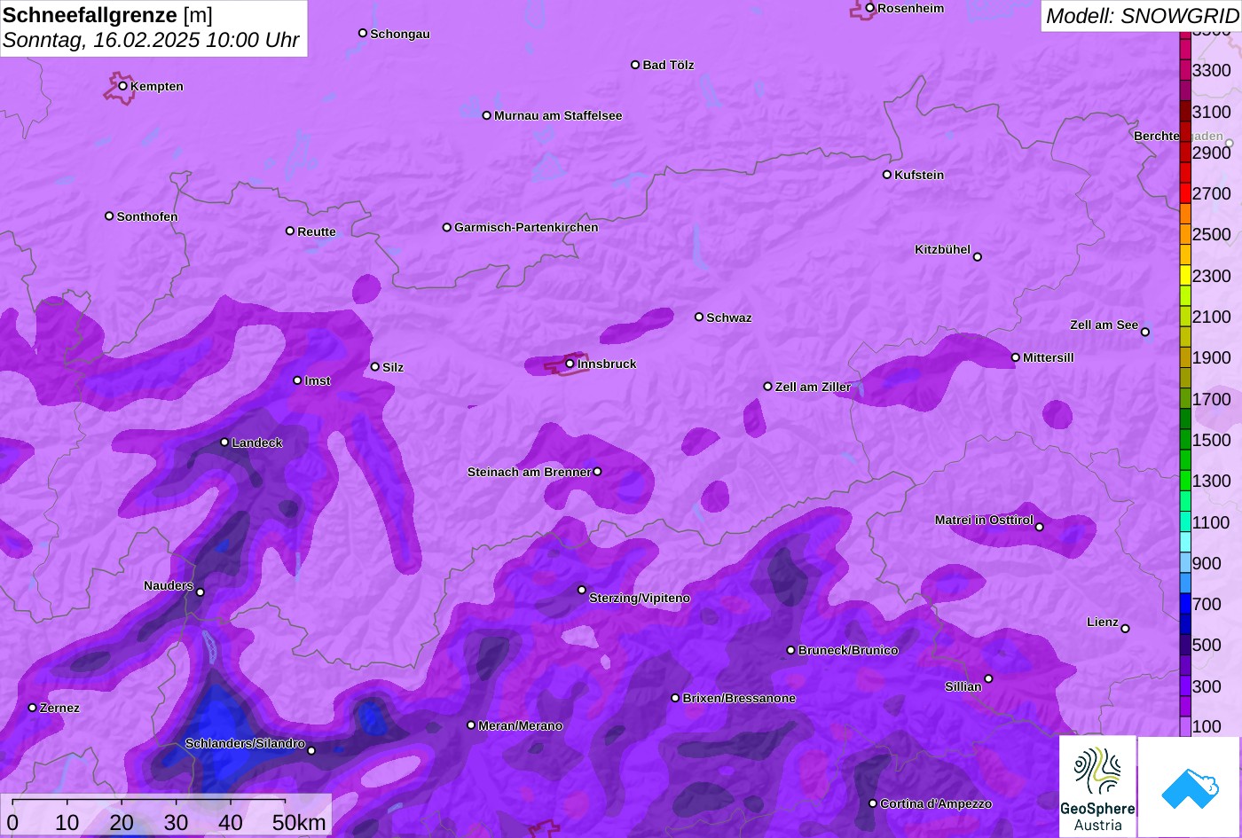The height and width of the screenshot is (838, 1242).
Task: Select the Kufstein city marker dot
Action: pyautogui.click(x=886, y=175)
